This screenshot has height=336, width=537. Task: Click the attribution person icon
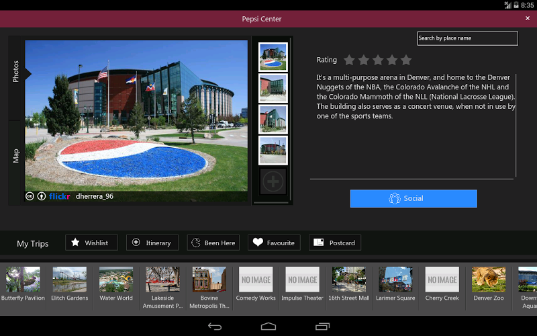coord(42,196)
